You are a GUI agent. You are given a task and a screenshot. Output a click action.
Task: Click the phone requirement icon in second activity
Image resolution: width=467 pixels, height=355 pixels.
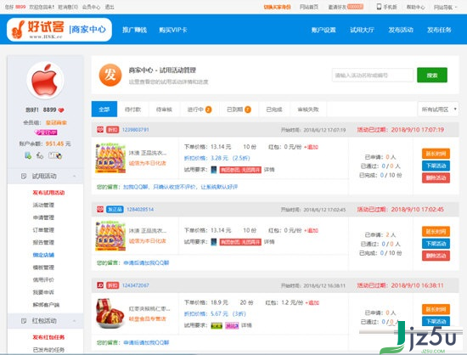[x=213, y=242]
